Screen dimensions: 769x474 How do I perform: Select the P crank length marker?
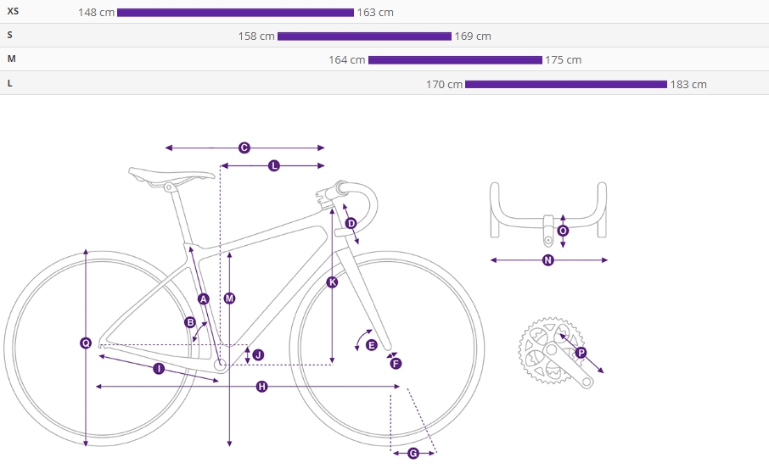tap(581, 353)
